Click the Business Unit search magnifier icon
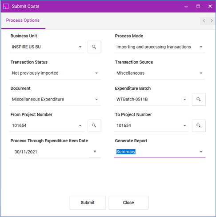Screen dimensions: 216x217 pyautogui.click(x=94, y=47)
